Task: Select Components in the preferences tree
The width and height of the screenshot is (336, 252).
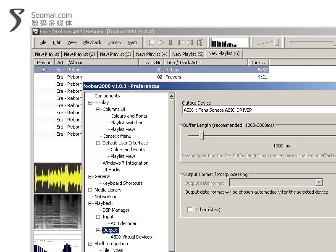Action: tap(107, 96)
